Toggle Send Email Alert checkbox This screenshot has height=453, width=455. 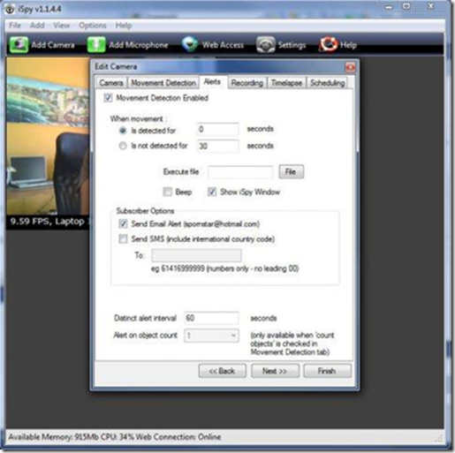(123, 224)
